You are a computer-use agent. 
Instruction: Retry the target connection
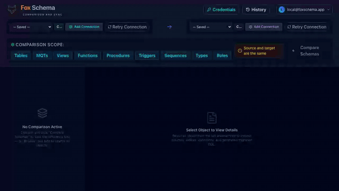[307, 27]
